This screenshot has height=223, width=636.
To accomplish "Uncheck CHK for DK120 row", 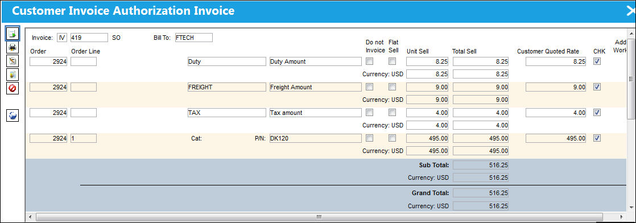I will coord(597,138).
